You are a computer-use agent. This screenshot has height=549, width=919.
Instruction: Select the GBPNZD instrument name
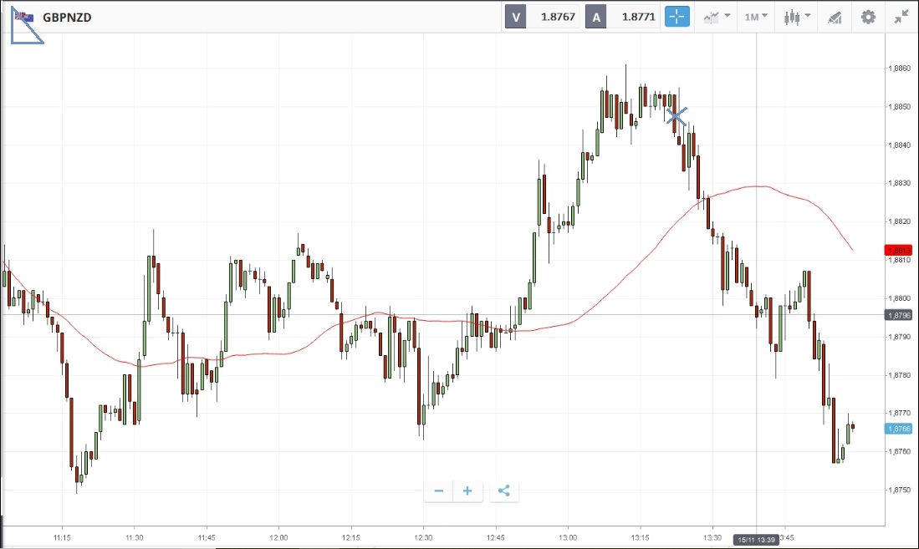67,17
